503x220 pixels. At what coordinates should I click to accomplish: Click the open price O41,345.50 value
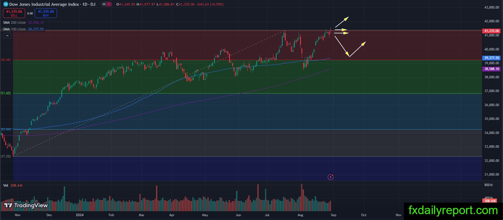(126, 4)
